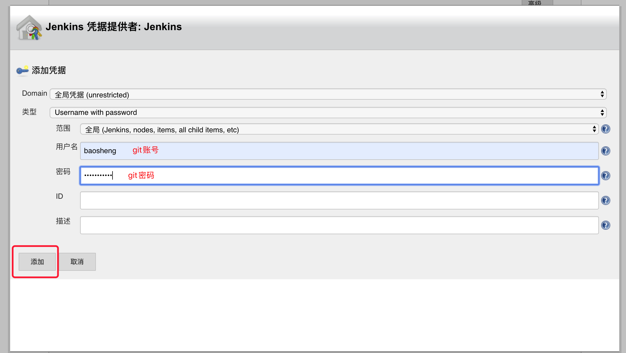626x353 pixels.
Task: Click the 添加 button to add credential
Action: coord(37,262)
